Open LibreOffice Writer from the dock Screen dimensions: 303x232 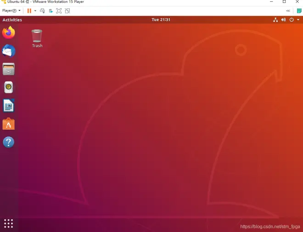[9, 105]
